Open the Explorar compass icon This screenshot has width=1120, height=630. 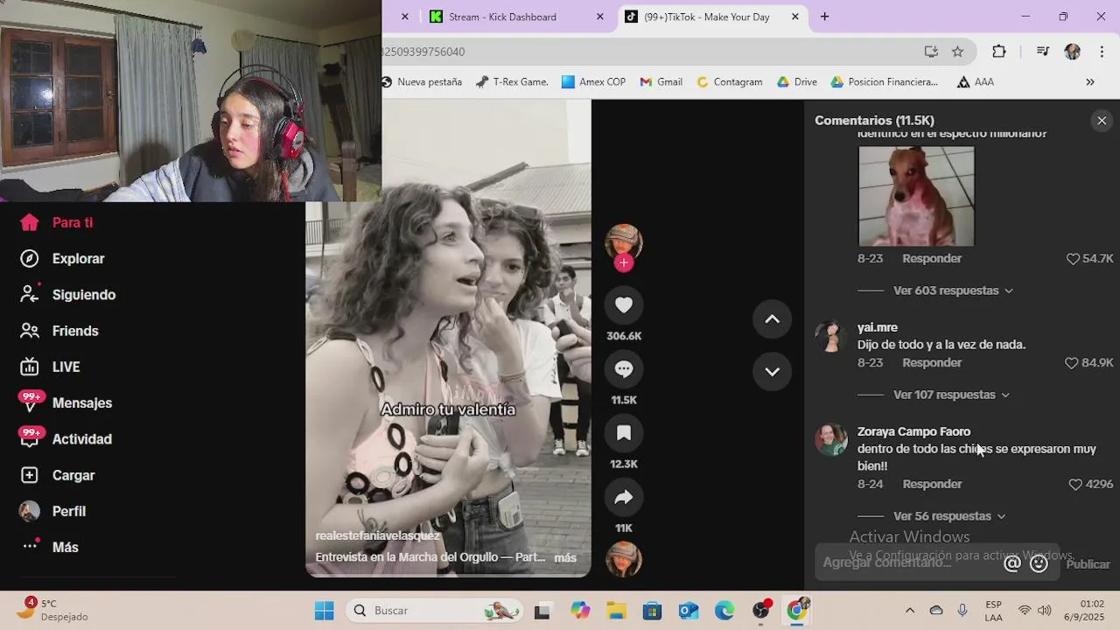[x=30, y=258]
